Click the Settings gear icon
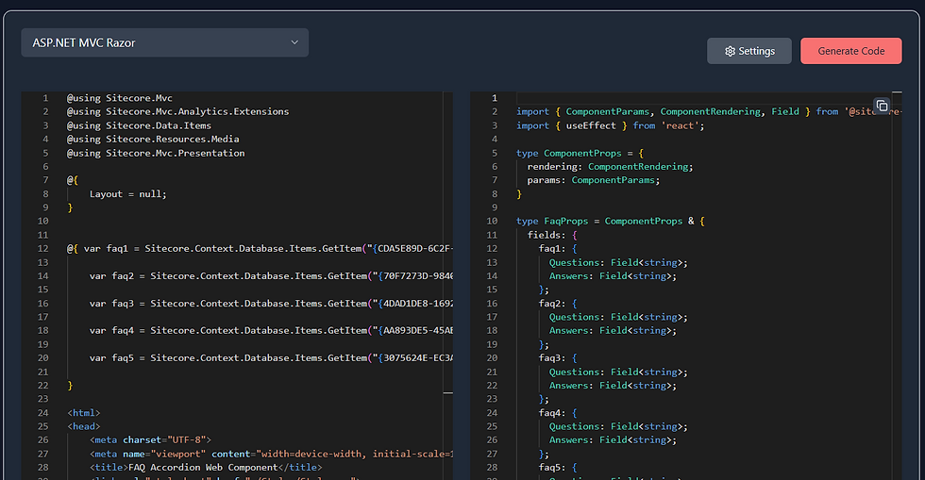925x480 pixels. 730,51
